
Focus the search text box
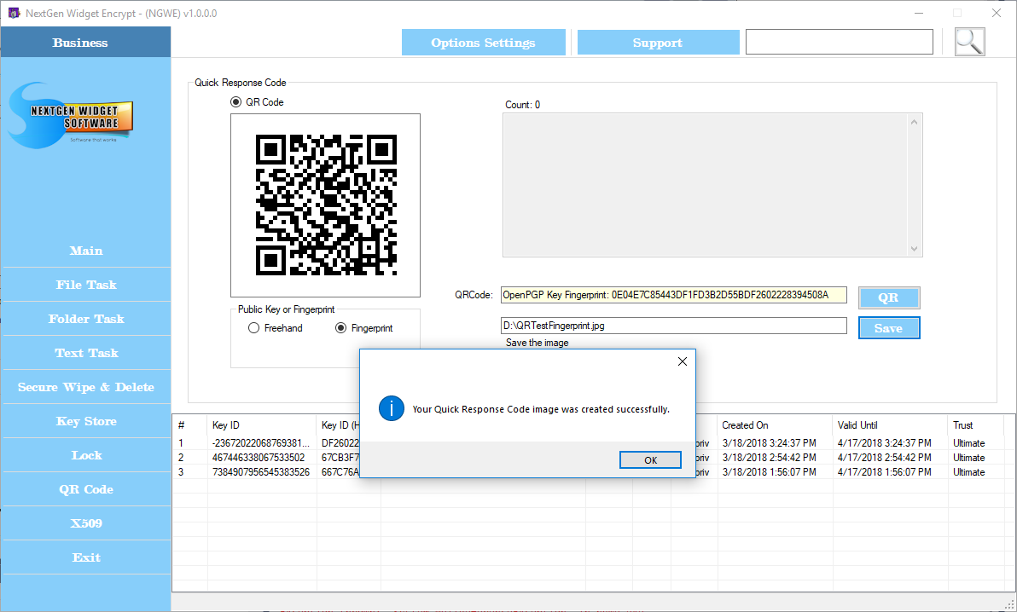coord(840,42)
